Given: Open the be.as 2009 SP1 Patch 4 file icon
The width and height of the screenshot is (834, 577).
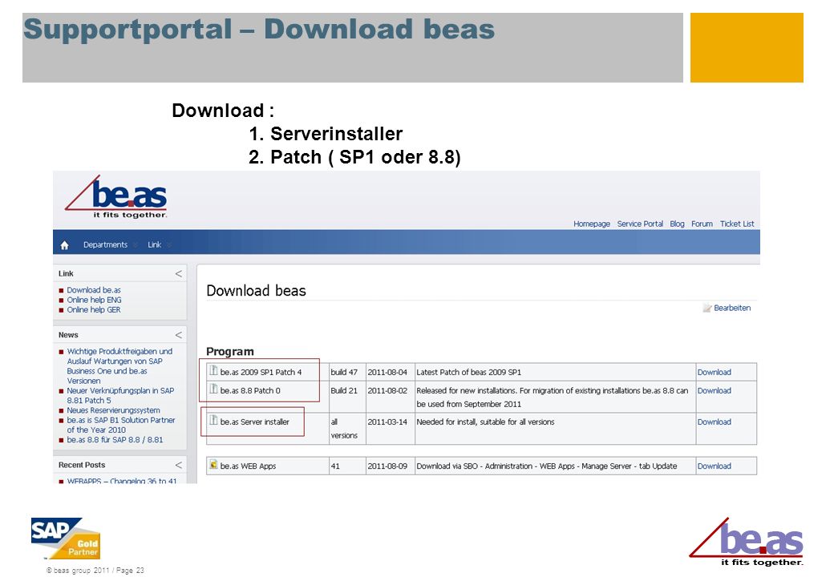Looking at the screenshot, I should (214, 371).
